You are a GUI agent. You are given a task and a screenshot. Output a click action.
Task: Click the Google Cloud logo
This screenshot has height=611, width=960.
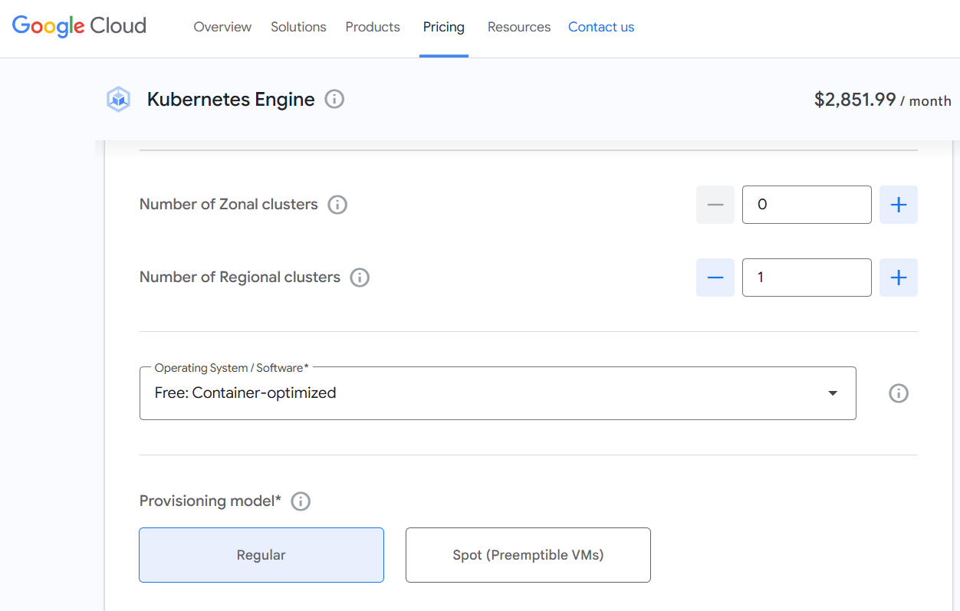(x=79, y=27)
